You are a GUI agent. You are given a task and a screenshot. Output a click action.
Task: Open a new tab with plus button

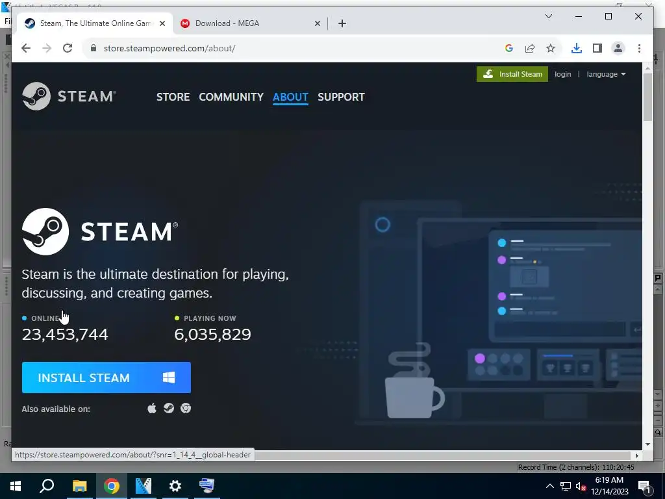[x=342, y=23]
